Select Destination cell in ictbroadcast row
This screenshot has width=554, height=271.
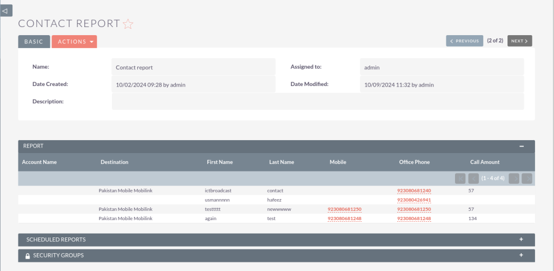pos(126,191)
